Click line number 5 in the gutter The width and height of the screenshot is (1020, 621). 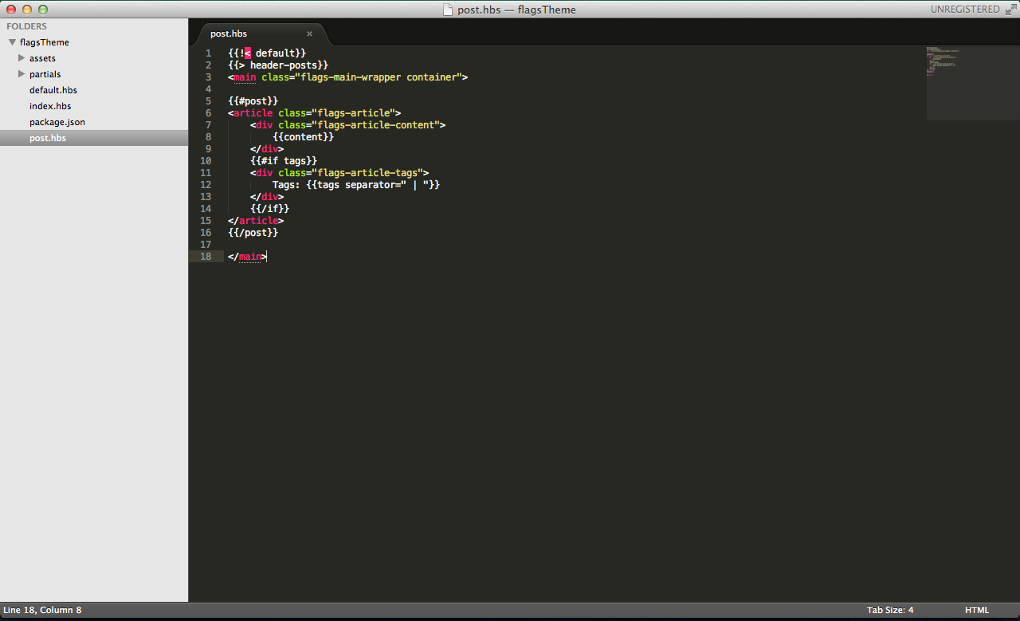point(208,100)
